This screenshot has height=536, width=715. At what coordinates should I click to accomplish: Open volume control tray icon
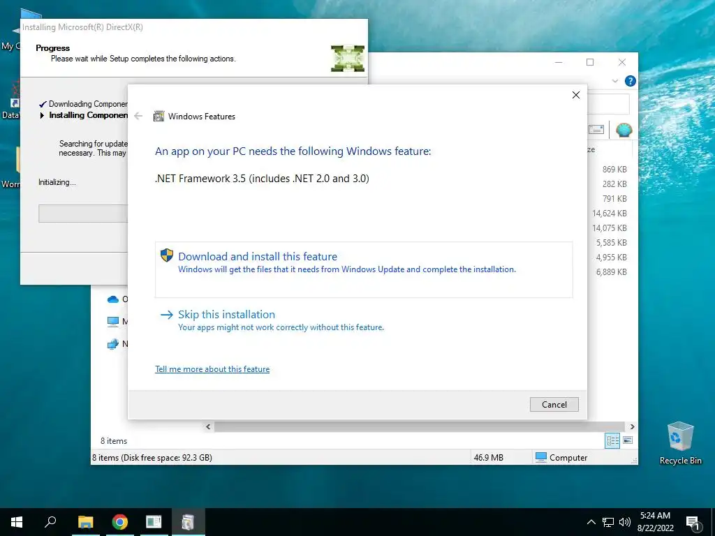coord(625,522)
